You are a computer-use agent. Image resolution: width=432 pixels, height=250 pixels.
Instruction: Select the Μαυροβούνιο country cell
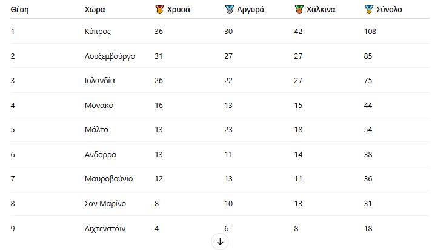pyautogui.click(x=109, y=179)
